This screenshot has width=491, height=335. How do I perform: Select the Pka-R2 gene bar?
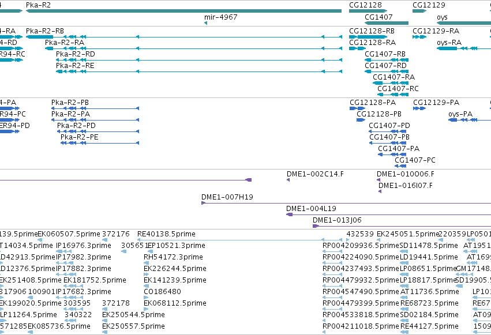click(x=184, y=11)
